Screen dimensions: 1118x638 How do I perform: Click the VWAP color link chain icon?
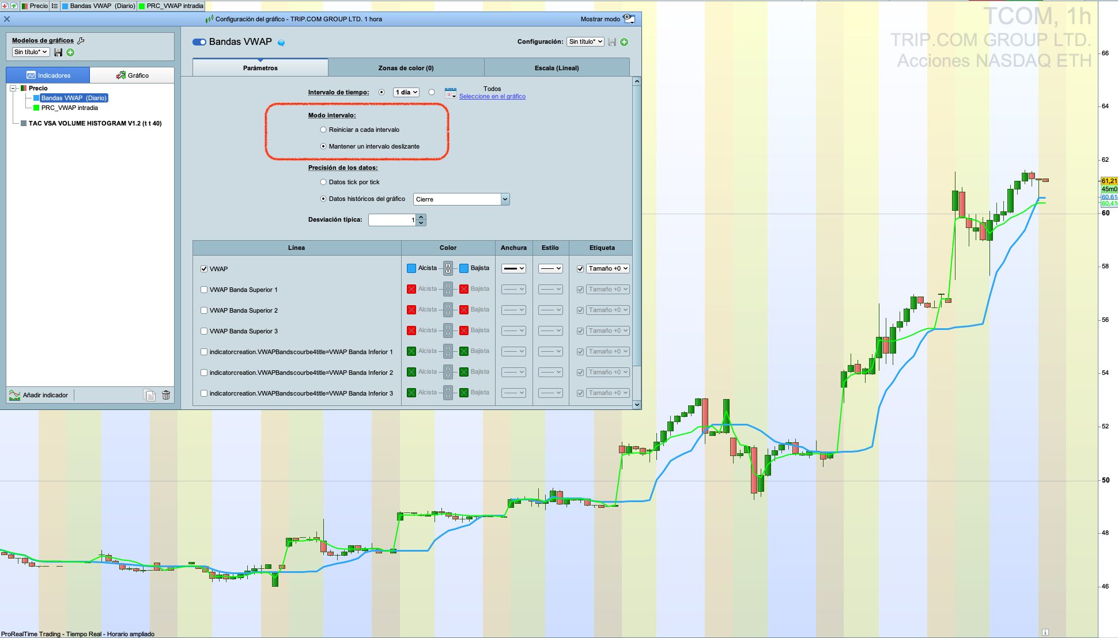tap(448, 268)
